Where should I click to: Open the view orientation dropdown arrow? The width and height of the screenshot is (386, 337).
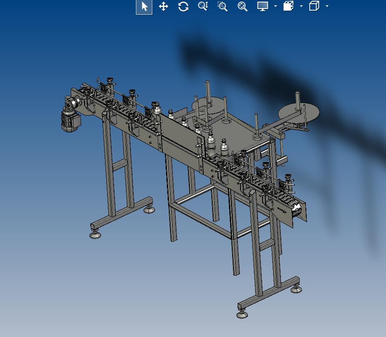[327, 6]
